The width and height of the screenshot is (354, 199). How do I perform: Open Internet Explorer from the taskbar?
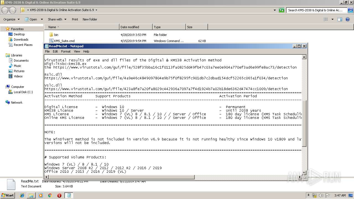[x=22, y=195]
